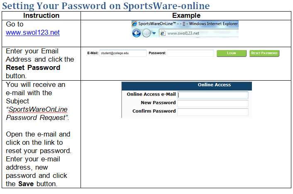Click the Windows Internet Explorer title text
293x194 pixels.
(x=213, y=24)
